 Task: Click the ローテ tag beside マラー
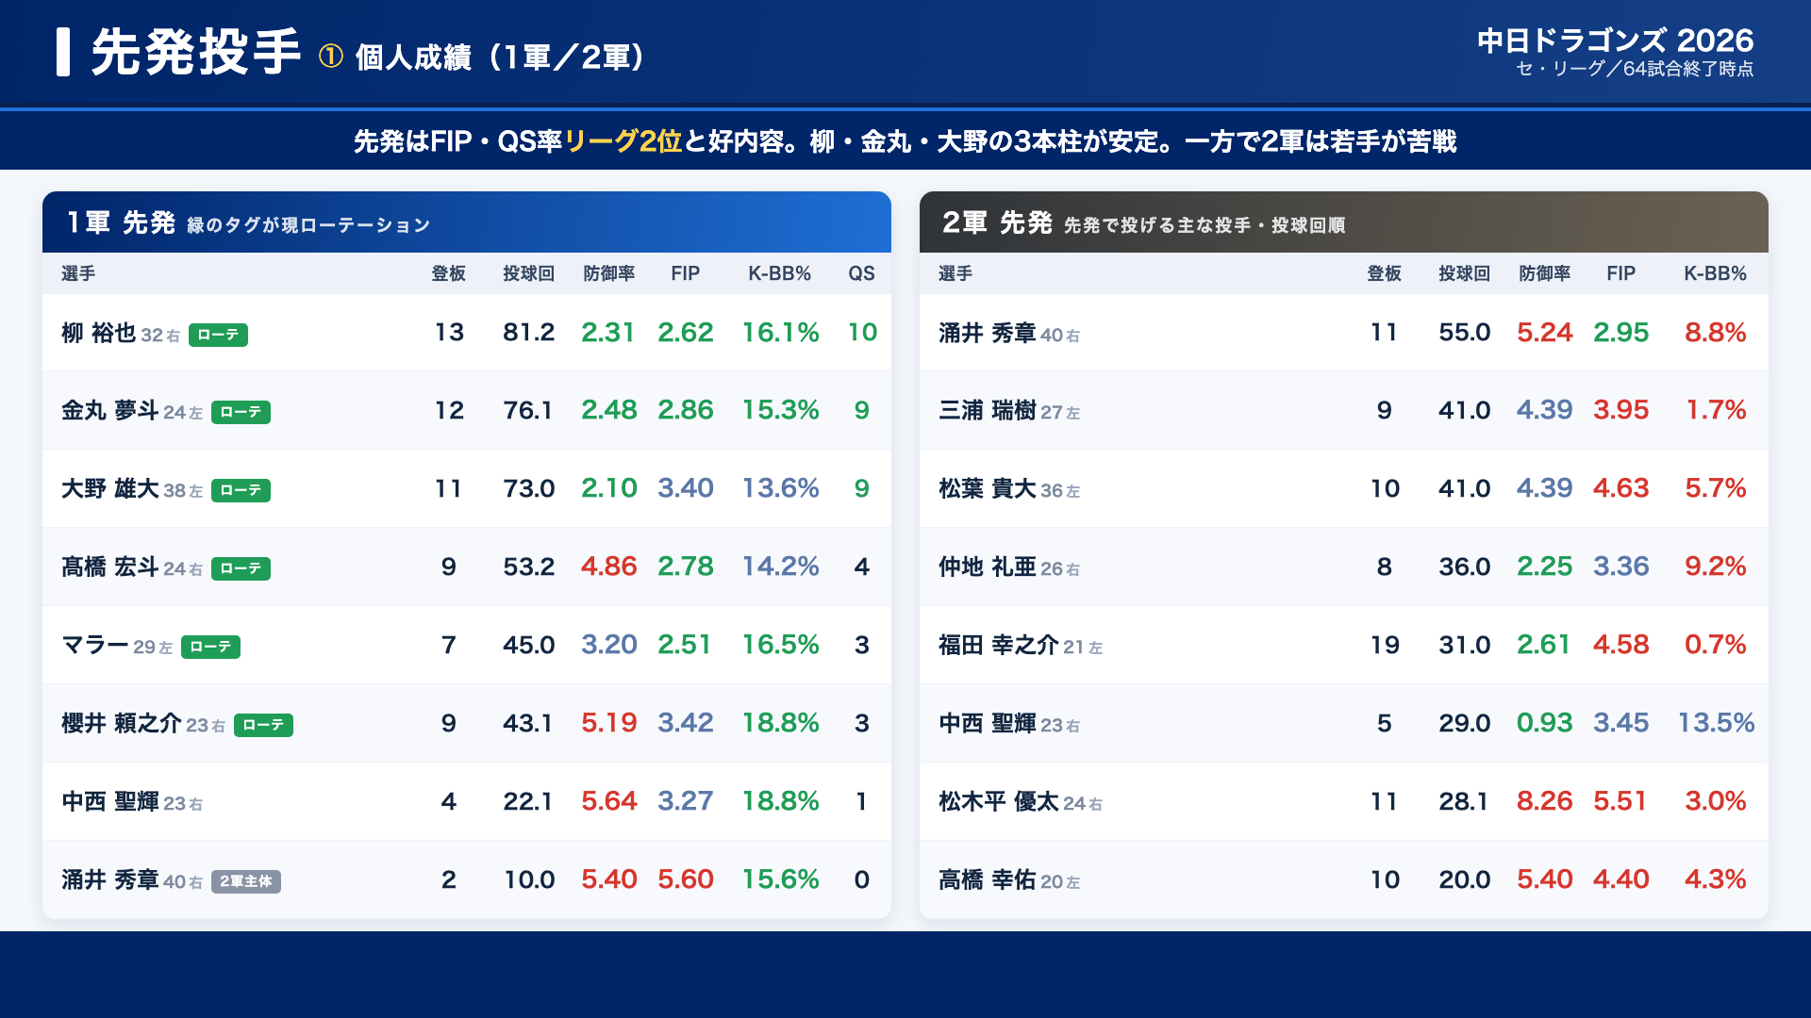click(x=210, y=647)
